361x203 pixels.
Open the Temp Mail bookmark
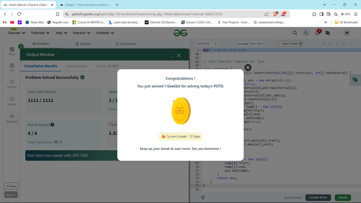(35, 22)
